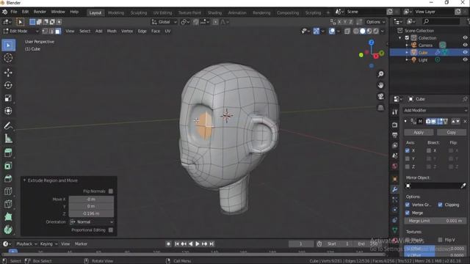Click the Move X value field
The width and height of the screenshot is (470, 264).
91,199
